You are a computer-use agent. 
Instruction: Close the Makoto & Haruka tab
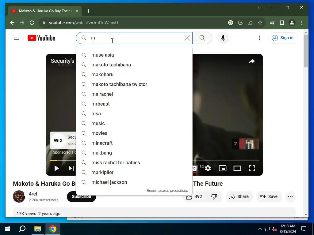pos(76,11)
